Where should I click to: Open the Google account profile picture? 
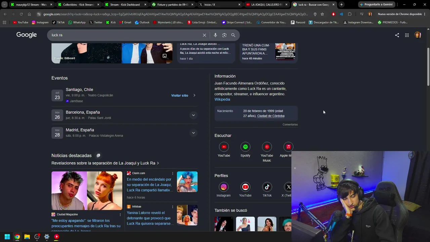coord(418,35)
